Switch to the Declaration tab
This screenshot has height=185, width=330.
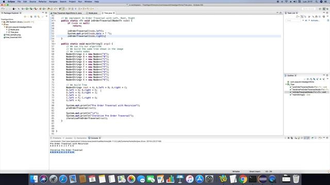tap(80, 138)
